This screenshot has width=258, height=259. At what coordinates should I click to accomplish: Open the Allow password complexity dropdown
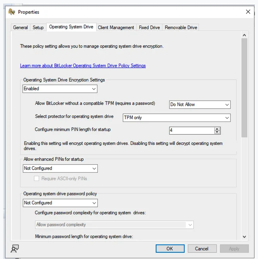[x=114, y=225]
